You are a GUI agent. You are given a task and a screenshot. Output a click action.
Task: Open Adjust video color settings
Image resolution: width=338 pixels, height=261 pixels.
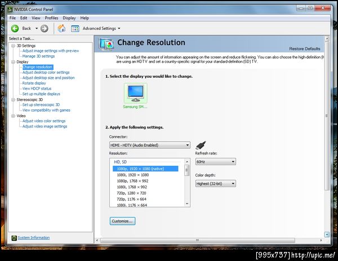[44, 121]
